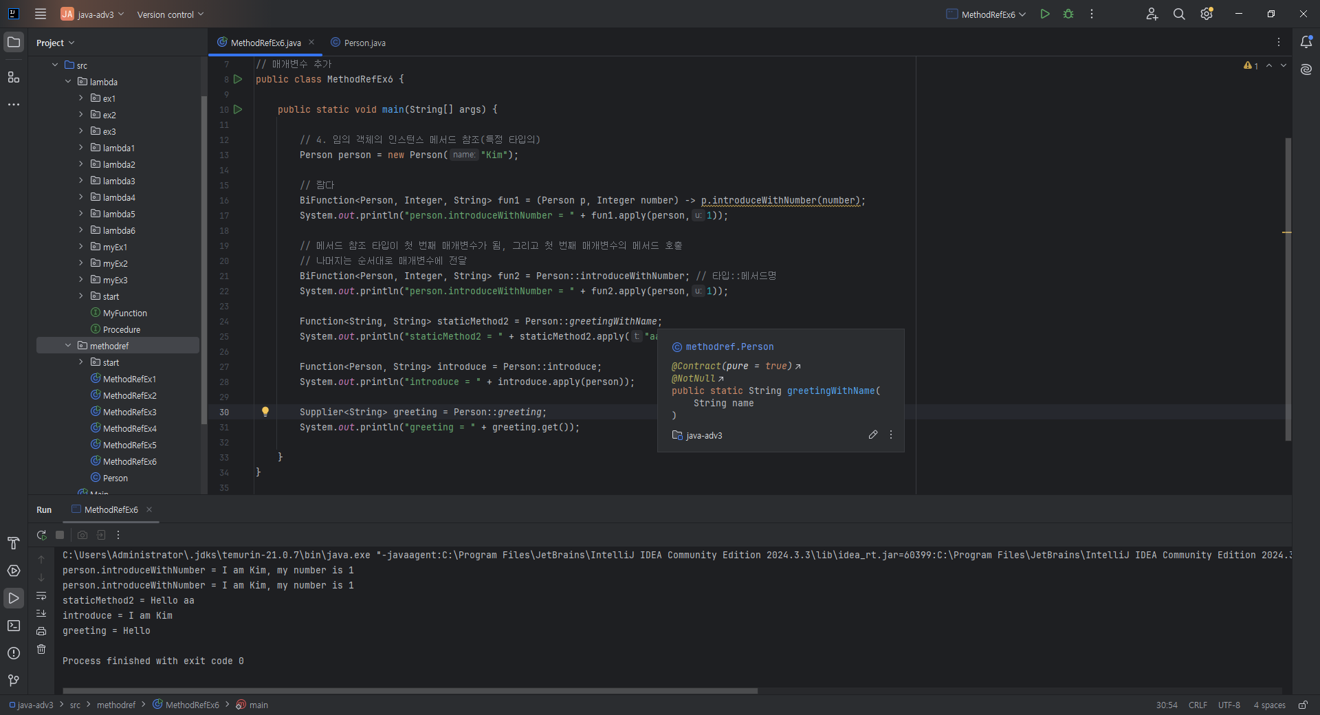Open Version control dropdown
Image resolution: width=1320 pixels, height=715 pixels.
tap(170, 14)
